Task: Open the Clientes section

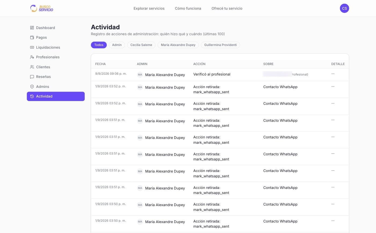Action: tap(56, 67)
